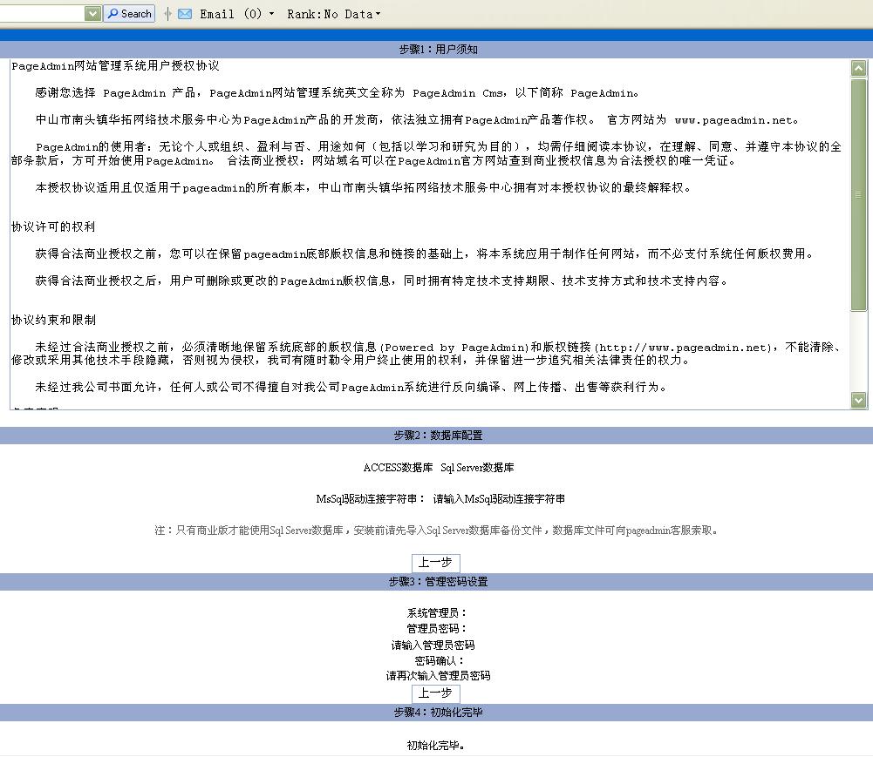Click the Email envelope icon
Viewport: 873px width, 757px height.
pos(185,14)
